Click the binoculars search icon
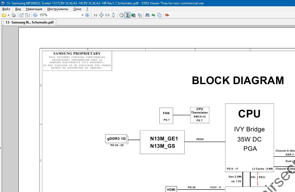The height and width of the screenshot is (192, 295). click(x=147, y=15)
